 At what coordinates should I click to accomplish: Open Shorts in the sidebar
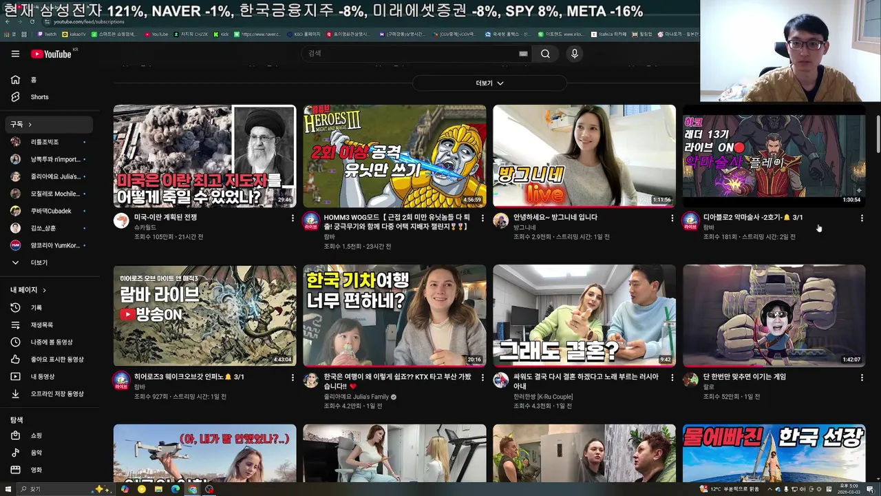click(x=48, y=97)
